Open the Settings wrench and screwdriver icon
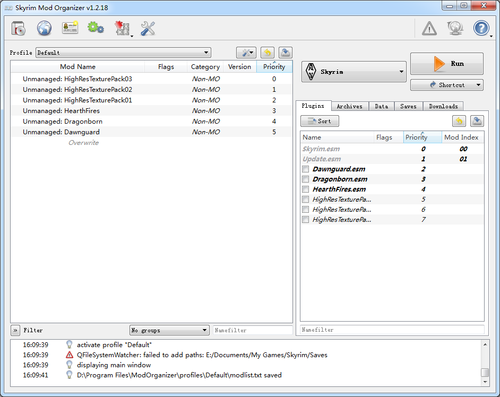Image resolution: width=500 pixels, height=397 pixels. (148, 28)
